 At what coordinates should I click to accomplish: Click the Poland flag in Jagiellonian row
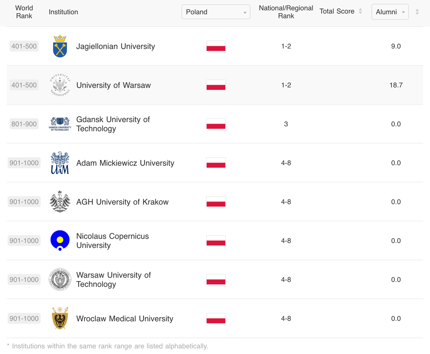(216, 46)
